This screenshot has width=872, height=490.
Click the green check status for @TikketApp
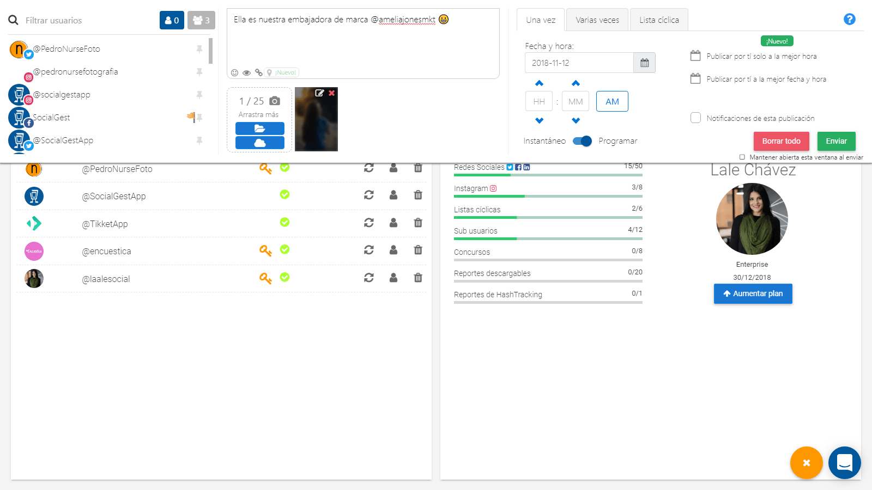point(284,222)
